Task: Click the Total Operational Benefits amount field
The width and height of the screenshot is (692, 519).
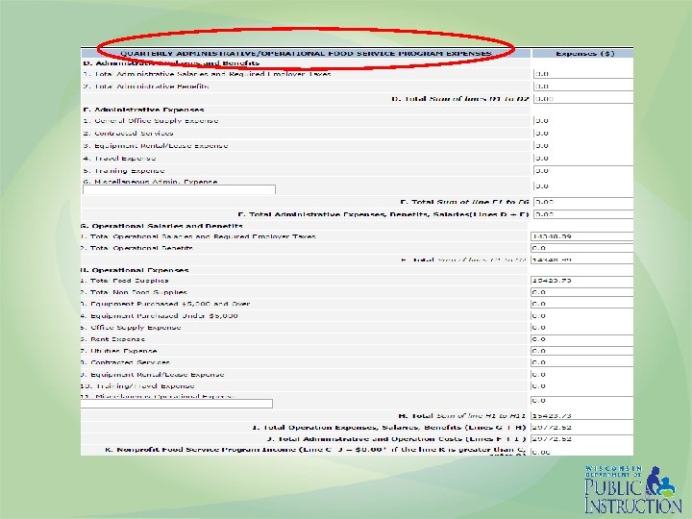Action: point(581,248)
